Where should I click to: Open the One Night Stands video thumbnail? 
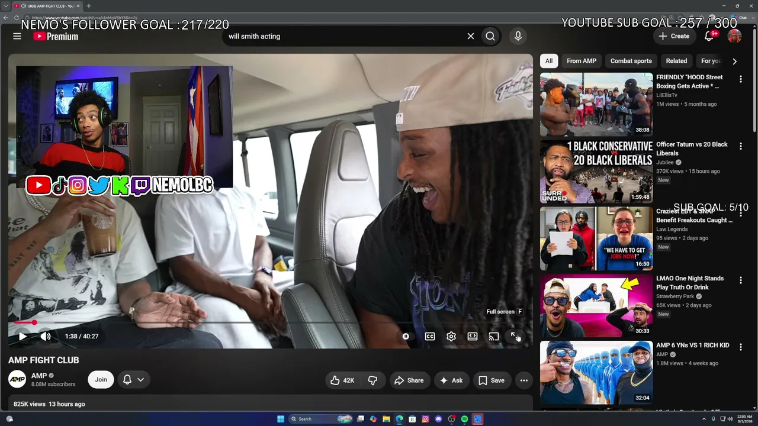tap(596, 305)
